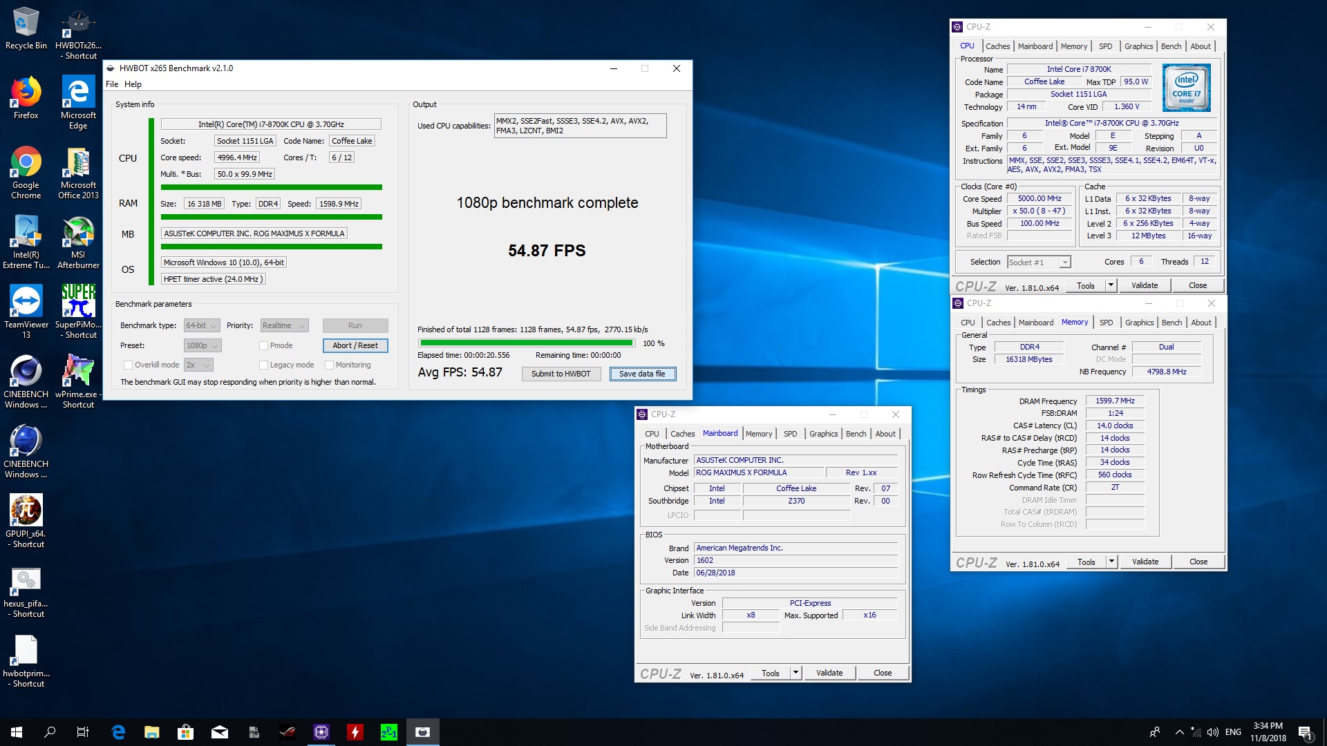Viewport: 1327px width, 746px height.
Task: Open taskbar Search
Action: pos(50,732)
